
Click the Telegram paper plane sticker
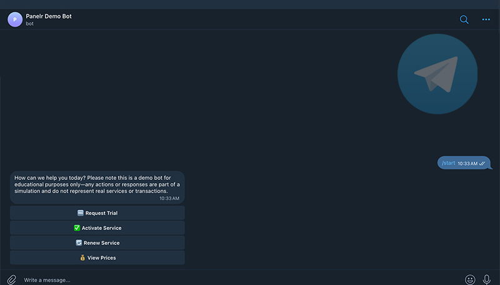pyautogui.click(x=437, y=74)
